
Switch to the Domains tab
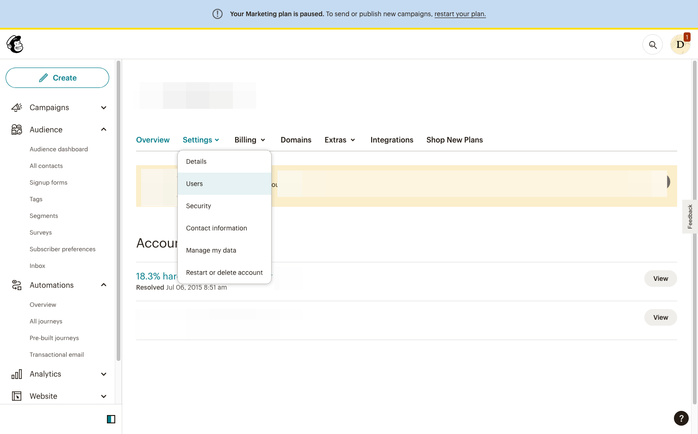click(x=296, y=140)
